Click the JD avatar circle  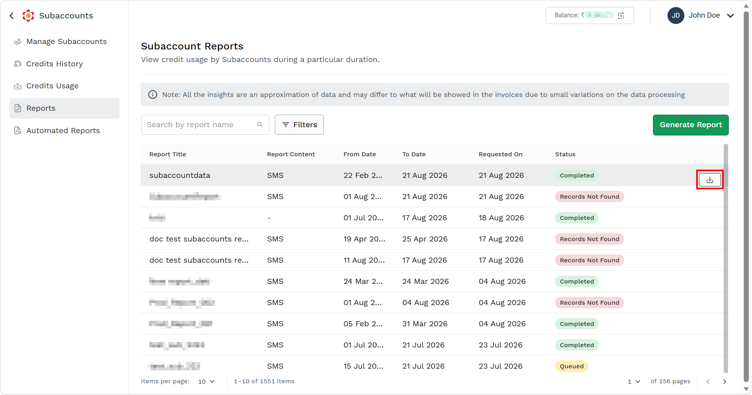point(676,16)
